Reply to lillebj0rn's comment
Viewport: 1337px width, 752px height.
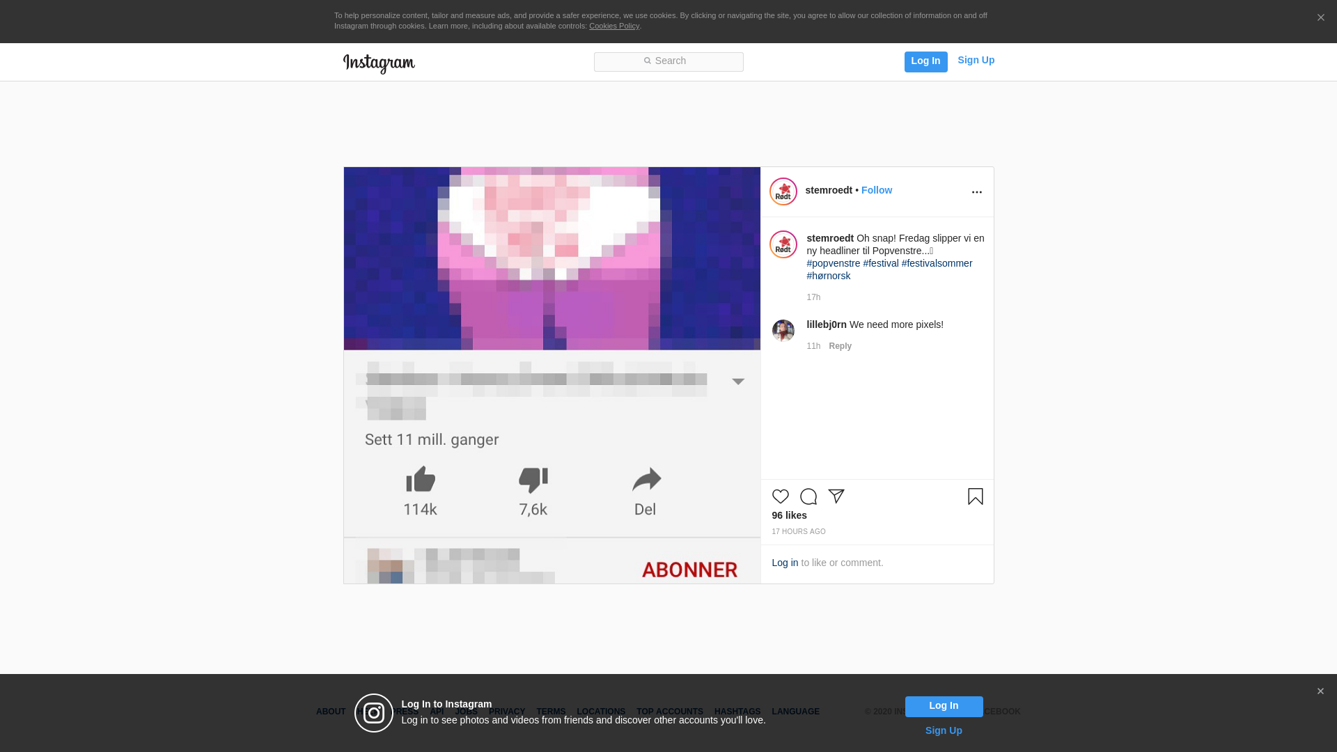(840, 346)
